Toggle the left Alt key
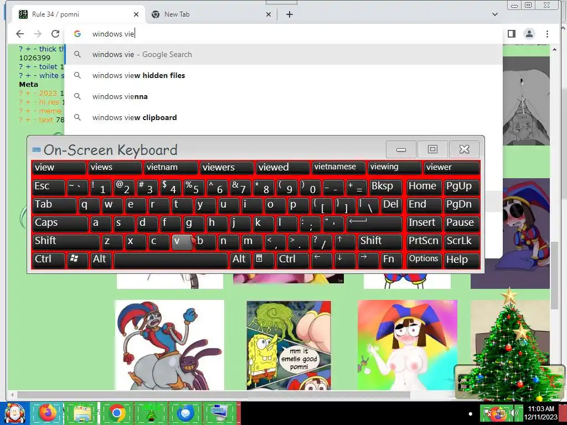The image size is (567, 425). click(x=101, y=260)
